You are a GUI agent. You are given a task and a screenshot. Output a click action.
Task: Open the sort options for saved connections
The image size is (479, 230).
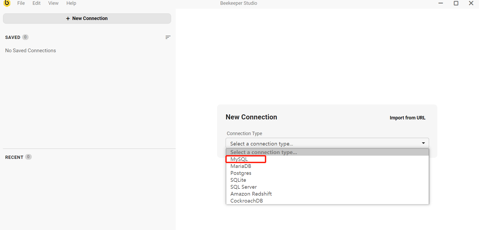(168, 37)
